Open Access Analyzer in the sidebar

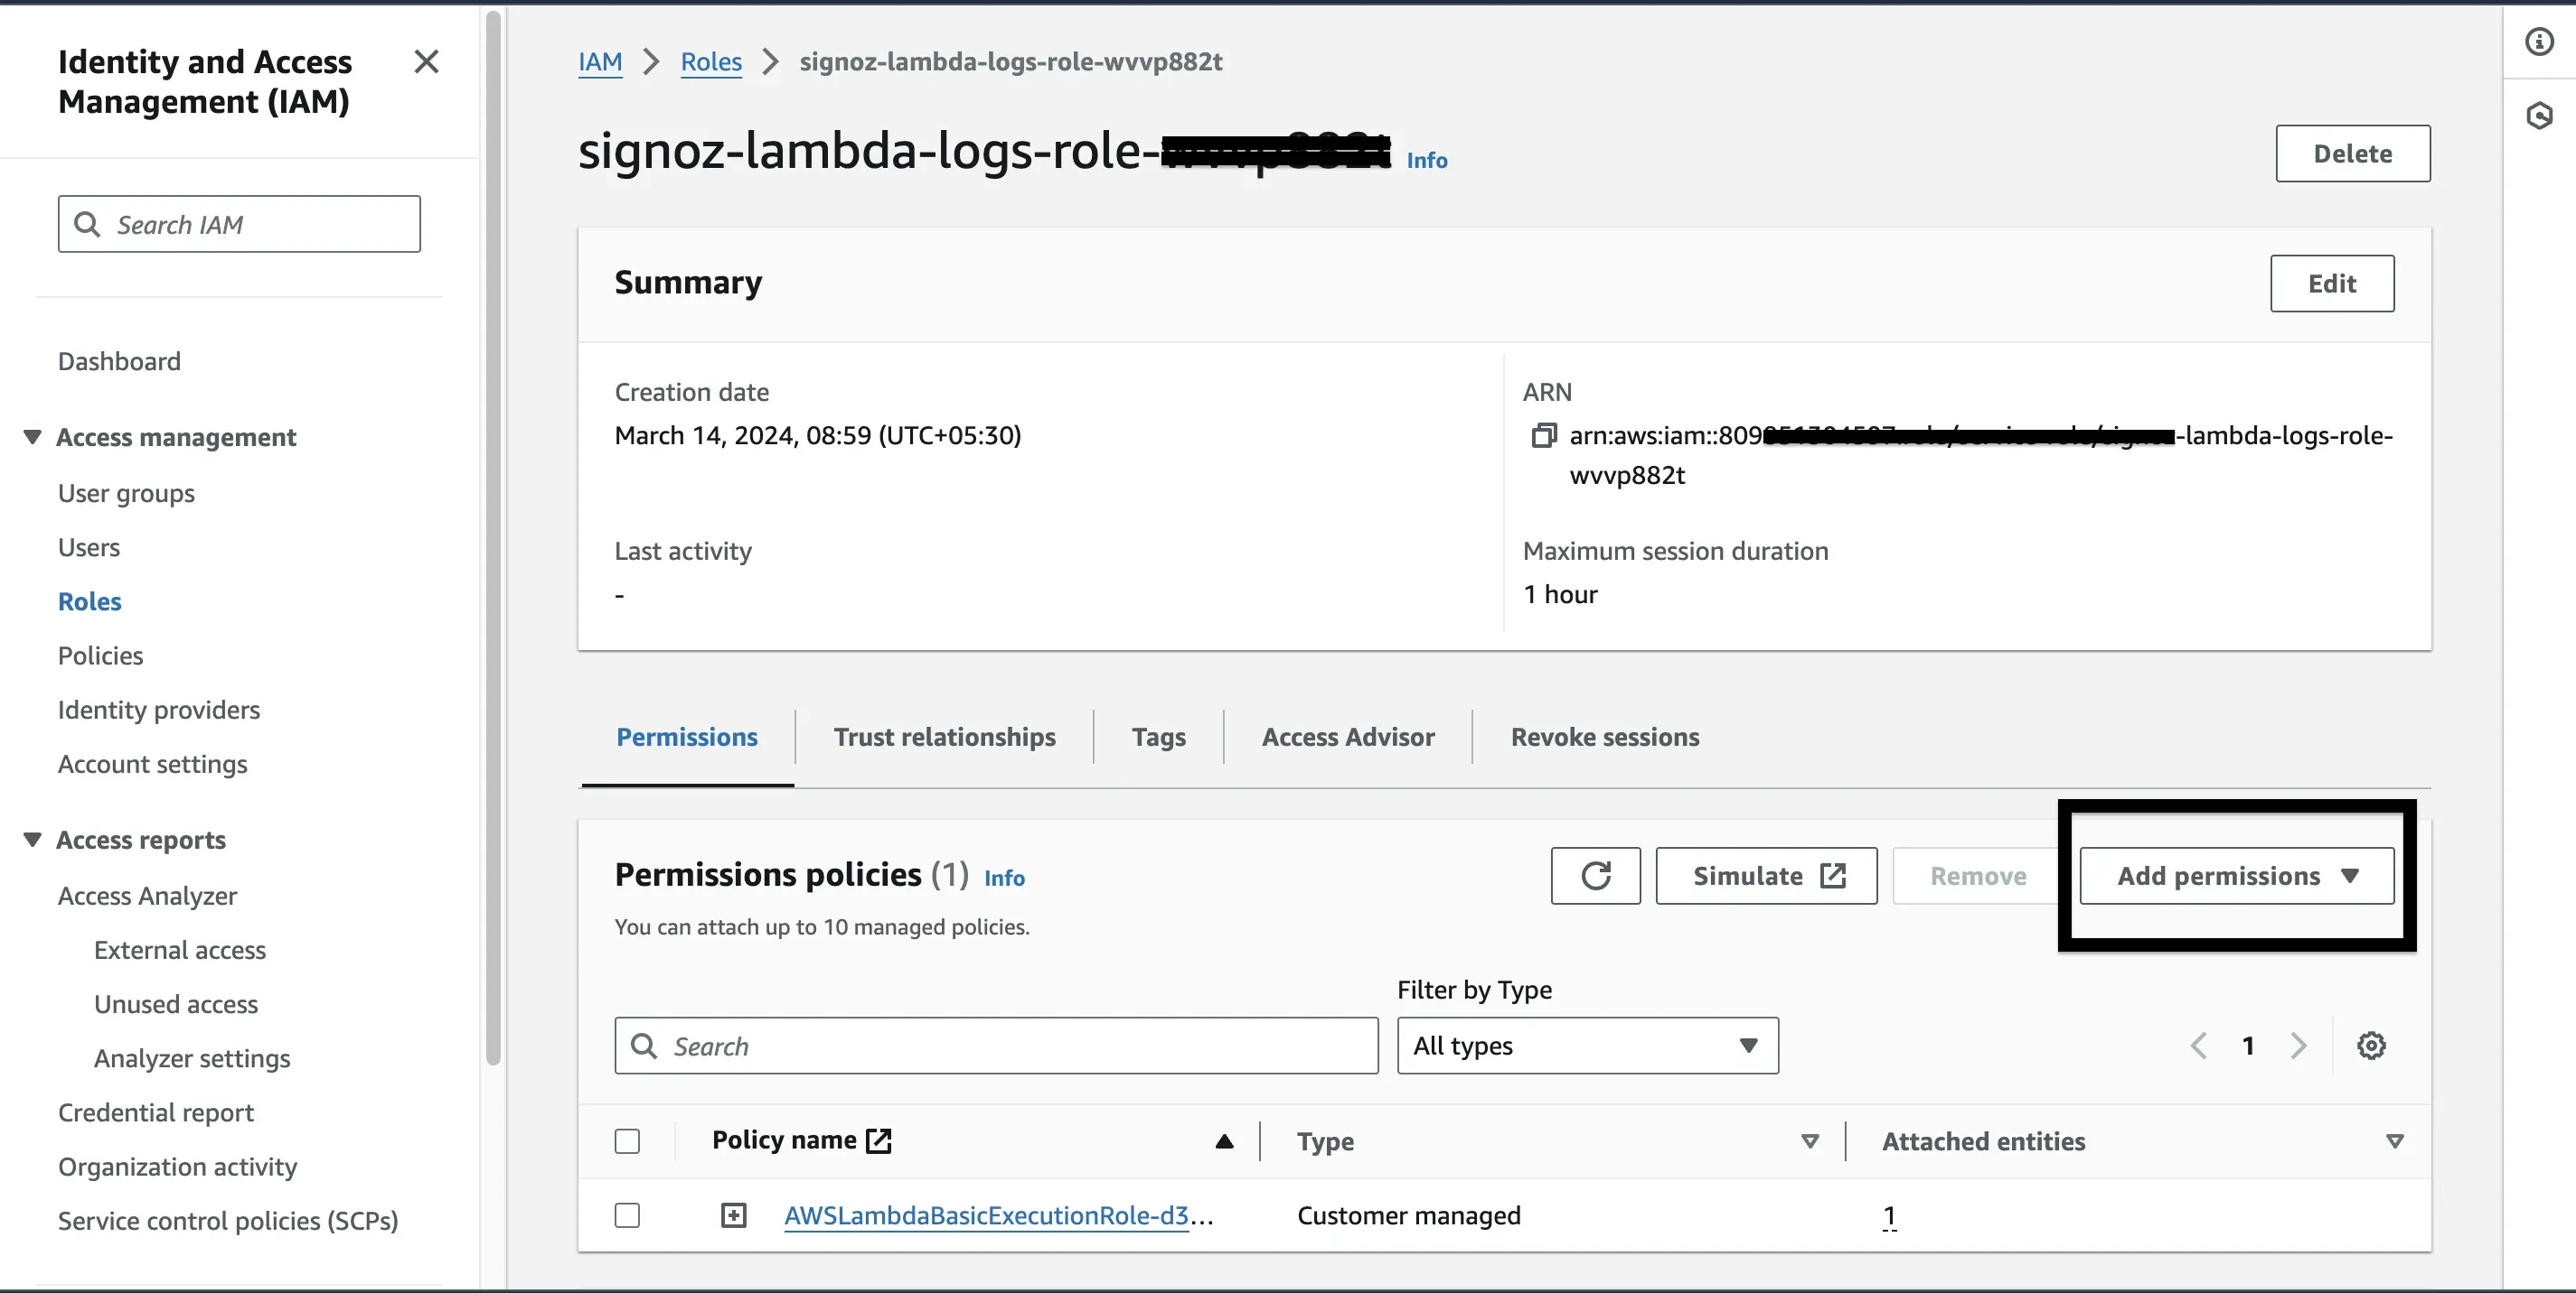click(147, 896)
